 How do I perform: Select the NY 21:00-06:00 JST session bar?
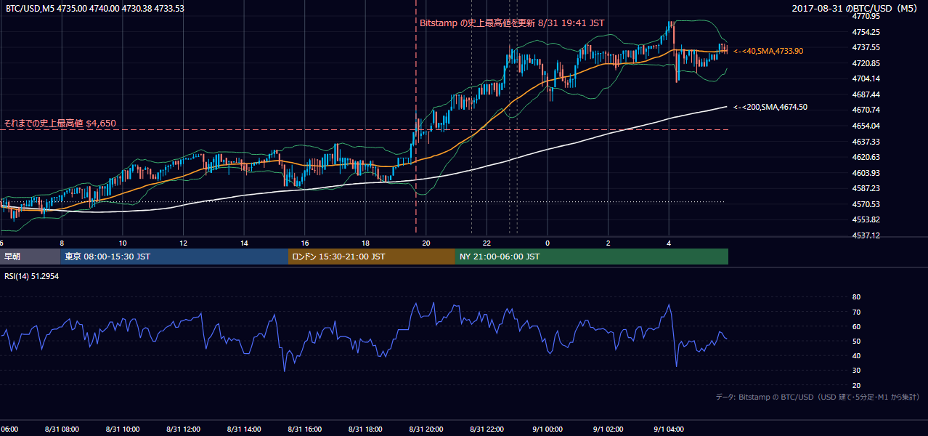[592, 257]
